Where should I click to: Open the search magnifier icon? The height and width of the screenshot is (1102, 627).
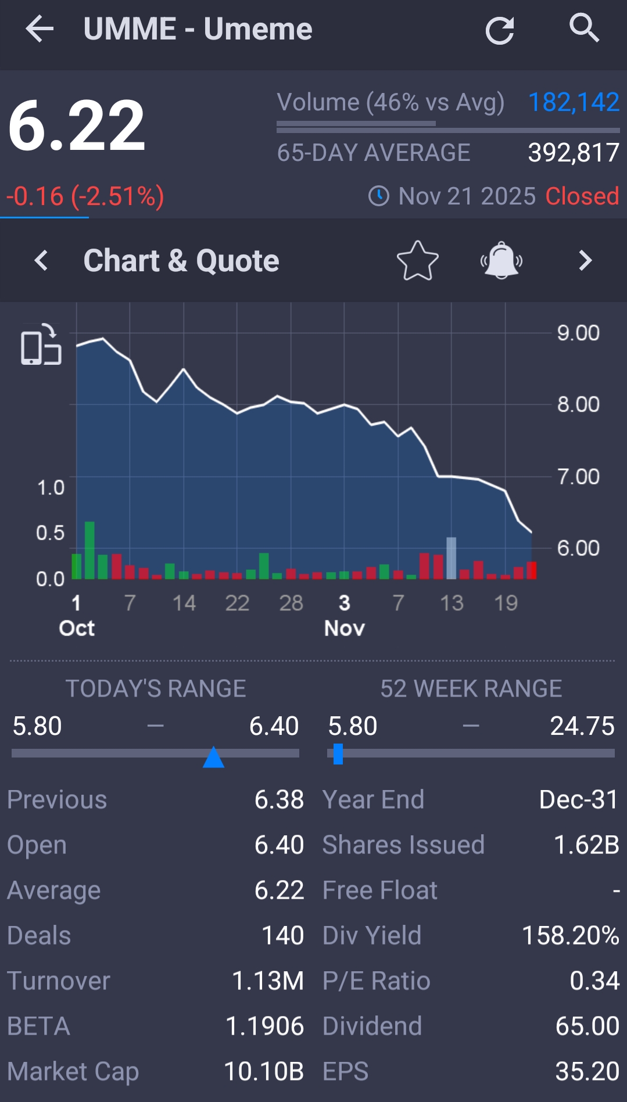click(x=583, y=28)
